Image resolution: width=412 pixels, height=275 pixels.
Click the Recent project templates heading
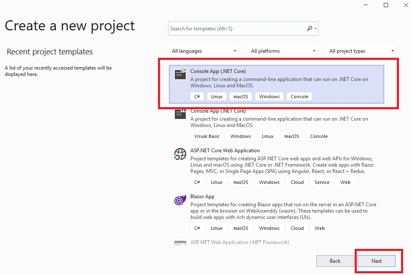(x=50, y=51)
